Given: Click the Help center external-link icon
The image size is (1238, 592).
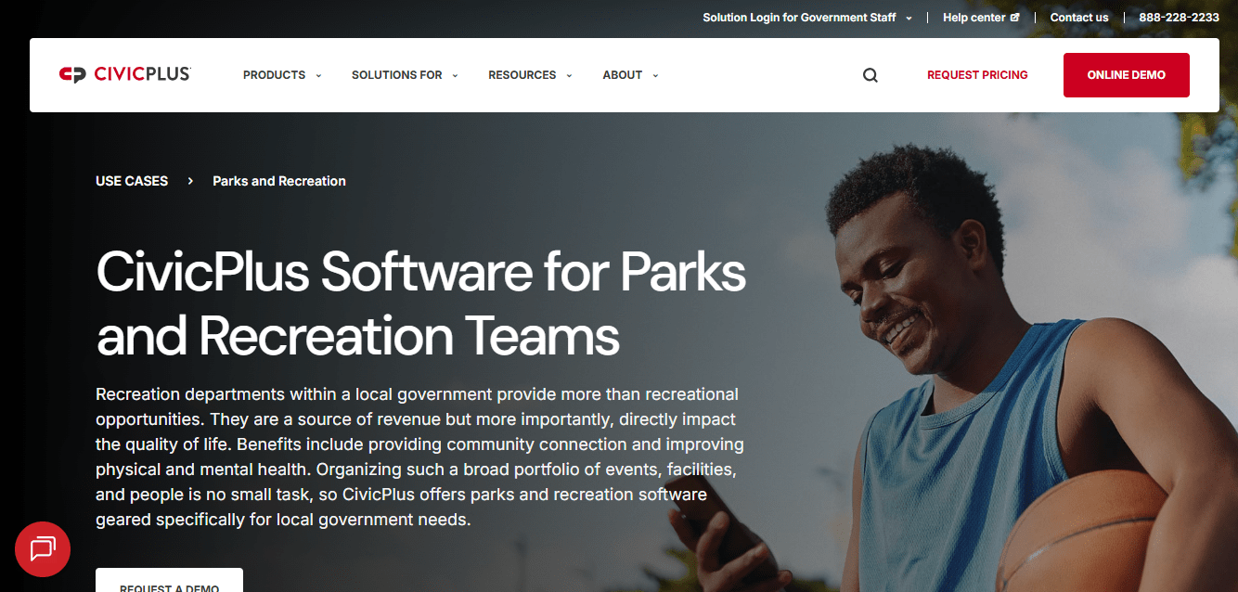Looking at the screenshot, I should 1014,18.
